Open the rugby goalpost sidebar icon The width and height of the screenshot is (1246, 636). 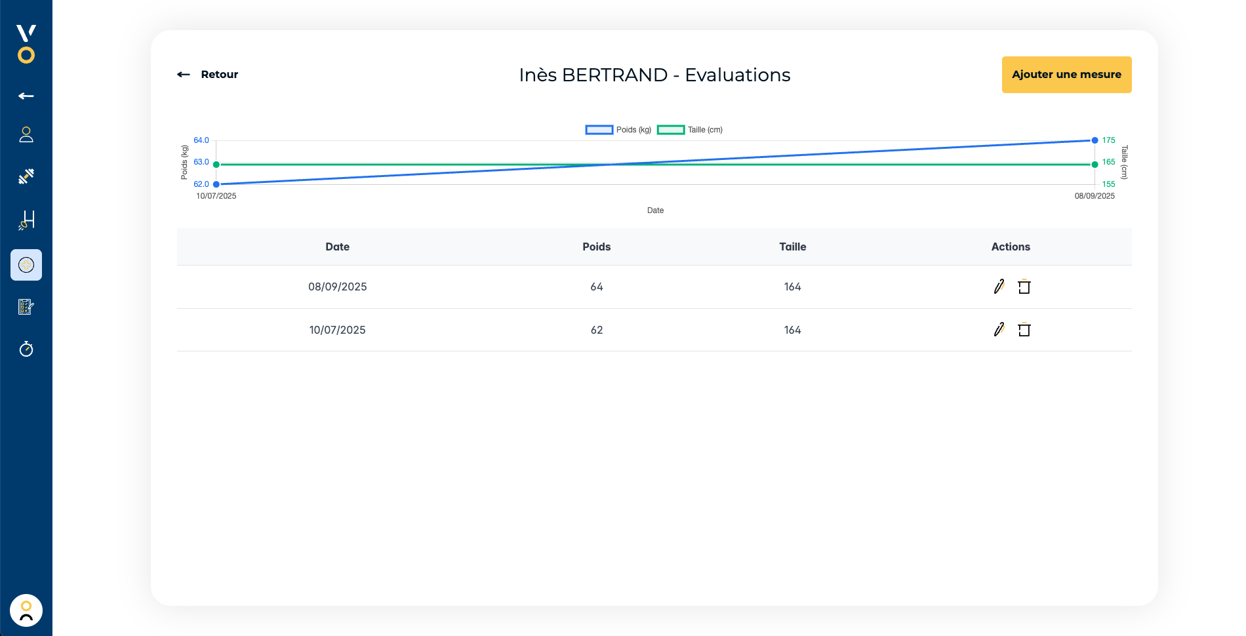point(26,220)
